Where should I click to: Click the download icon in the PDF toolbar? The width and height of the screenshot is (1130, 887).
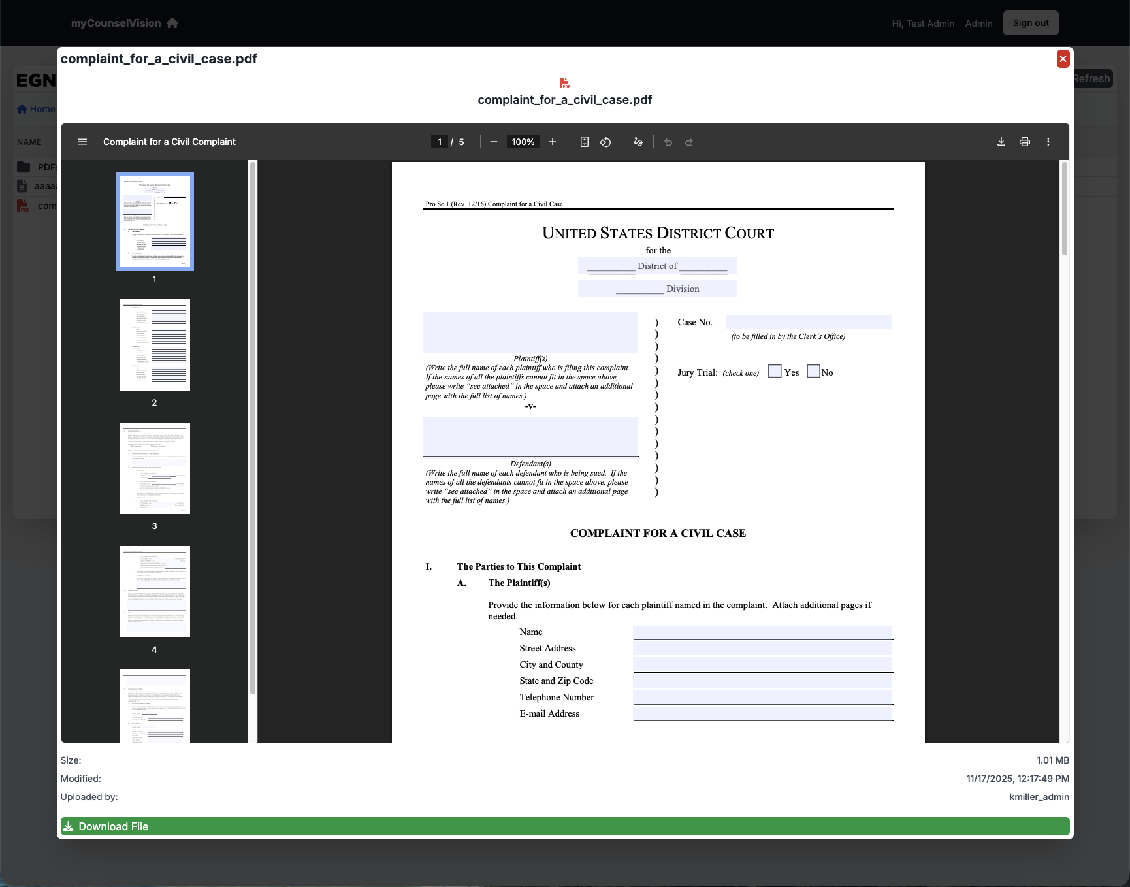[x=1001, y=142]
